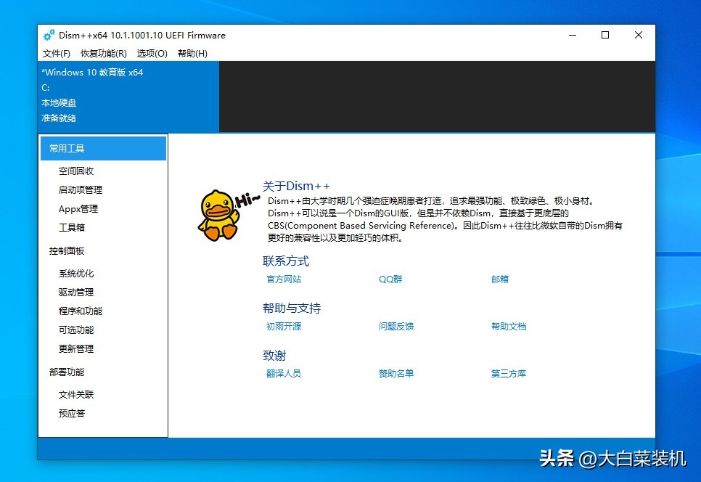Open 更新管理 from the sidebar
Image resolution: width=701 pixels, height=482 pixels.
pyautogui.click(x=75, y=348)
